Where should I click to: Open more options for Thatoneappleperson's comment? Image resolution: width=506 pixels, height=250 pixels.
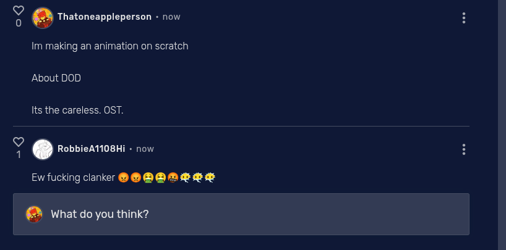[x=464, y=18]
